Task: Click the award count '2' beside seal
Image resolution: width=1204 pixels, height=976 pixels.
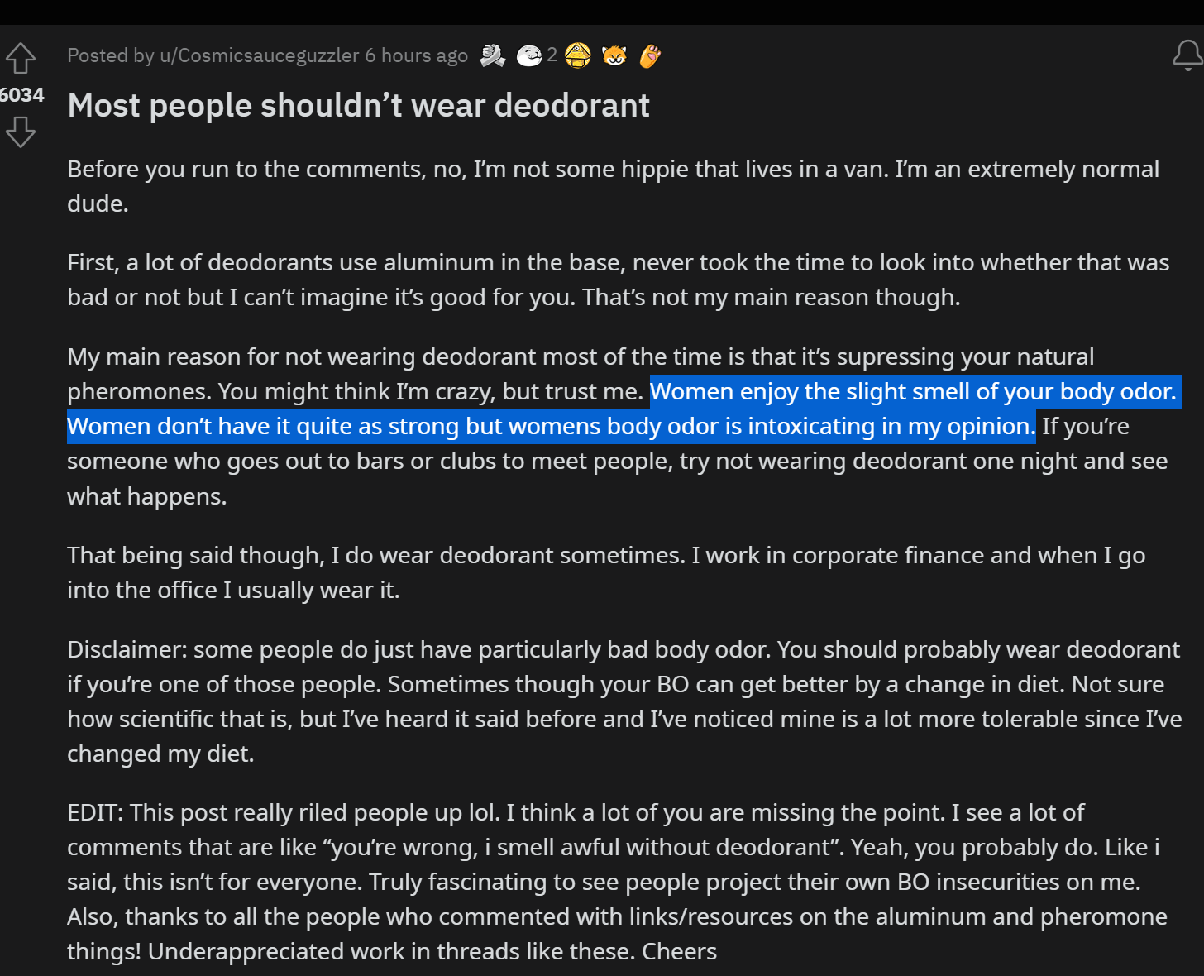Action: point(552,55)
